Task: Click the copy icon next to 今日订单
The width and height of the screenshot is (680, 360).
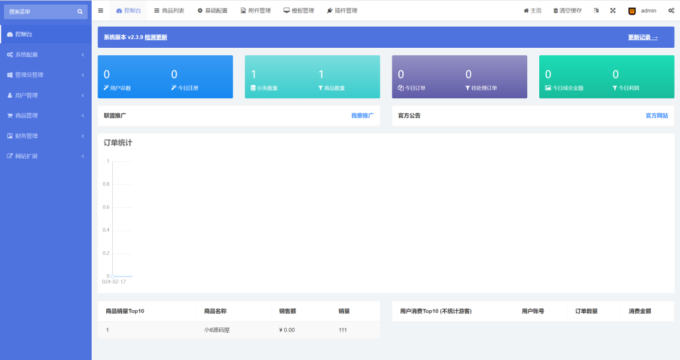Action: tap(400, 88)
